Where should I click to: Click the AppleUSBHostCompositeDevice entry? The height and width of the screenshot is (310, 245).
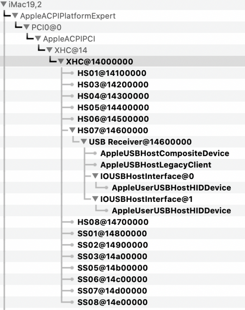[164, 153]
